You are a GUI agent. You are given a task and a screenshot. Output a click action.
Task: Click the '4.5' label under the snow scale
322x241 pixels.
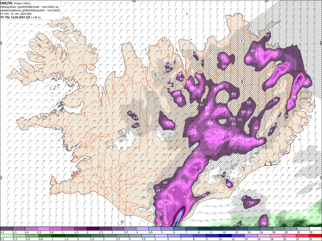click(x=150, y=232)
